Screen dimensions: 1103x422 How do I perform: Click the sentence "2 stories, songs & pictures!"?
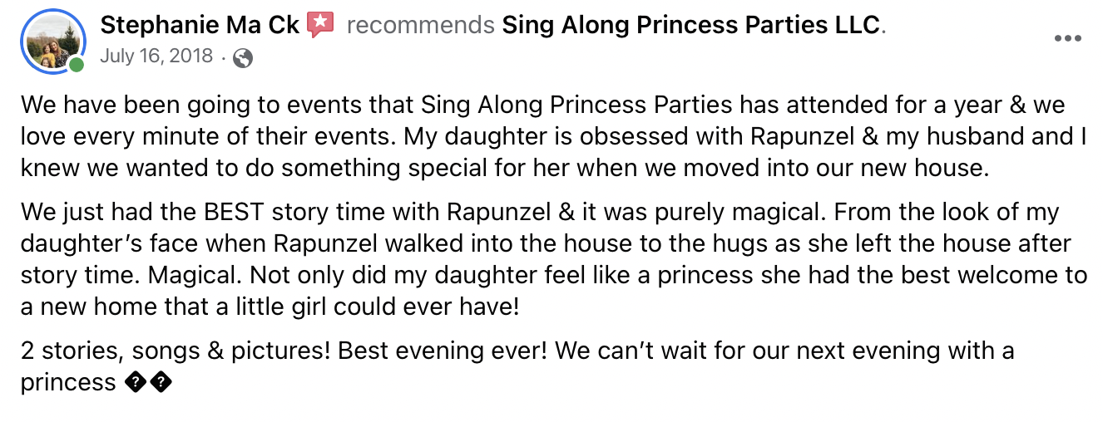[176, 351]
